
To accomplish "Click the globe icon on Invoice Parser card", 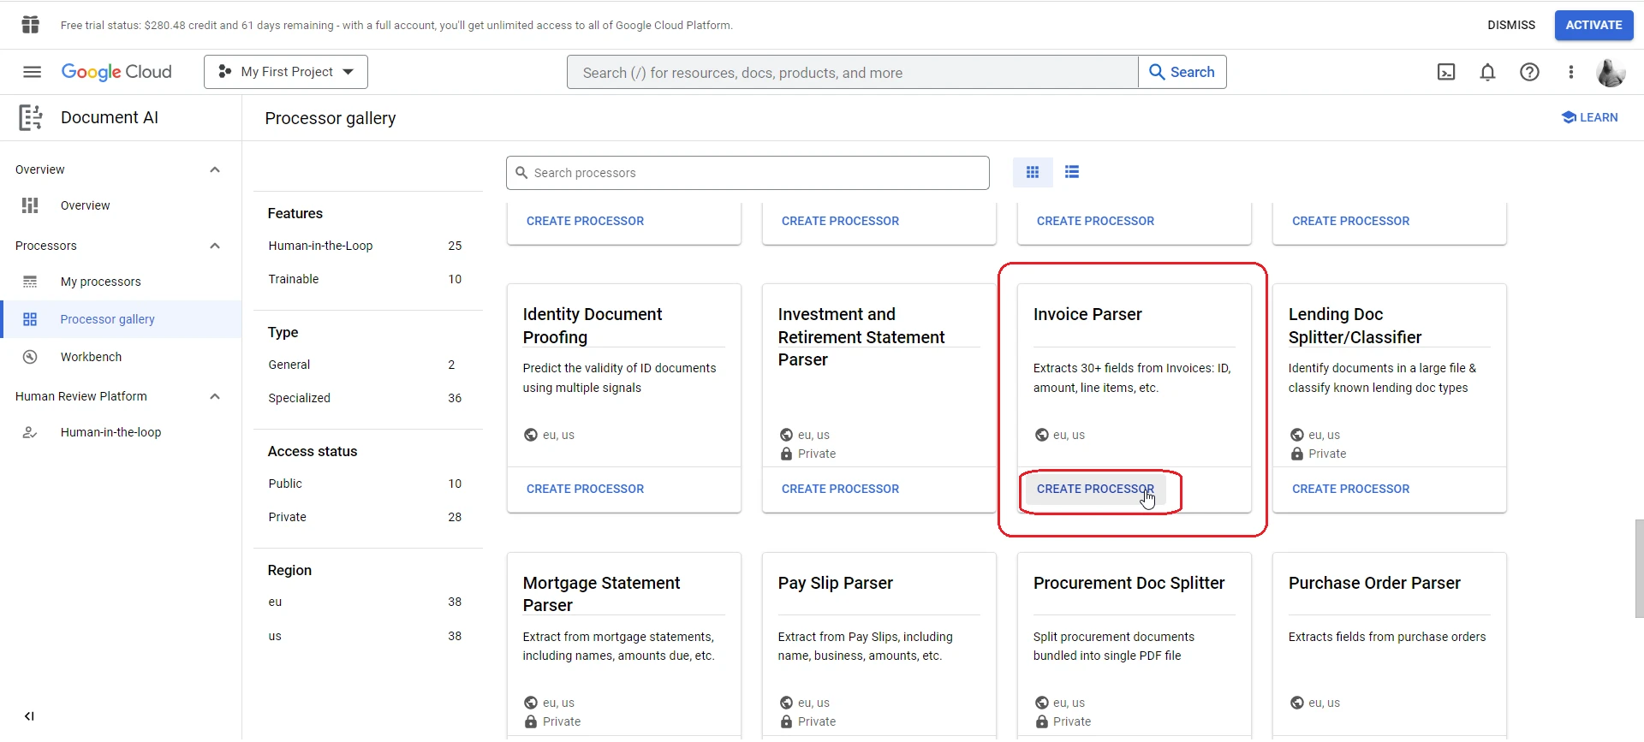I will point(1042,435).
